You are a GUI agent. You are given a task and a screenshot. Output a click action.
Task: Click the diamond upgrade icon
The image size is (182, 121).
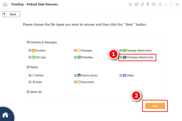pyautogui.click(x=136, y=5)
